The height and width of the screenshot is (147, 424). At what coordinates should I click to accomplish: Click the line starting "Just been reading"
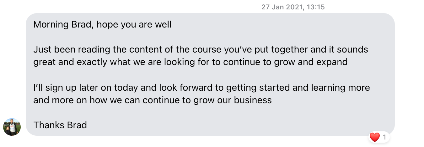(201, 49)
